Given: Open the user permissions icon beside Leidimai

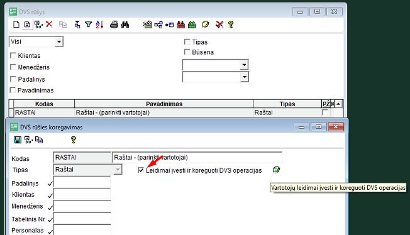Looking at the screenshot, I should click(276, 170).
